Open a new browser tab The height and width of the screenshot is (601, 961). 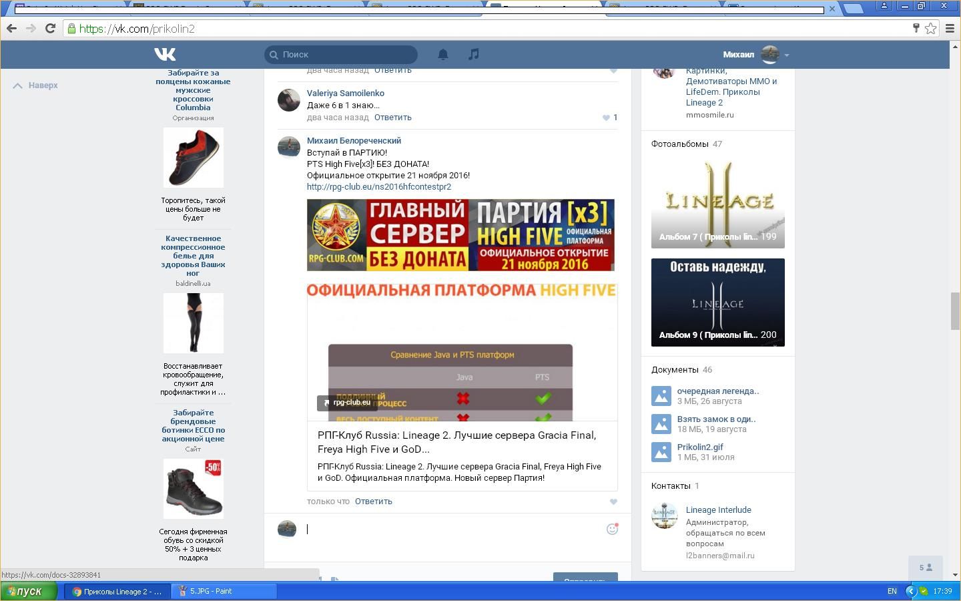853,9
